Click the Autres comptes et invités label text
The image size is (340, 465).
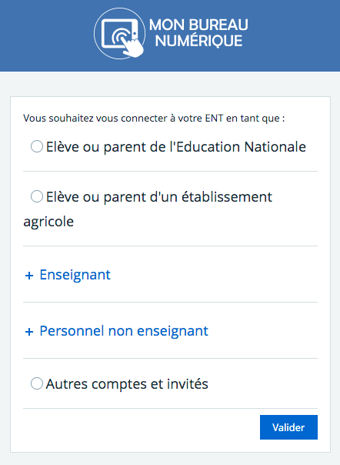tap(127, 384)
